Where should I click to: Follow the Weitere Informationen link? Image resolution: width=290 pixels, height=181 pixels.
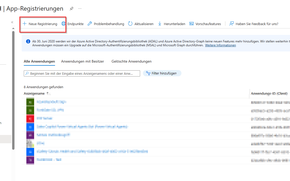pos(220,45)
